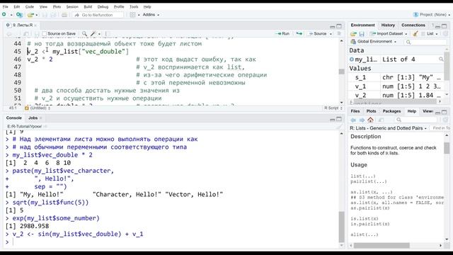The height and width of the screenshot is (255, 453).
Task: Open the recent files dropdown arrow next to the folder
Action: click(36, 15)
